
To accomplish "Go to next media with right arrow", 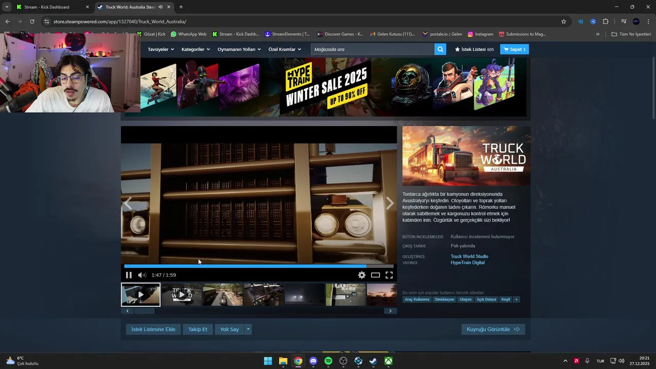I will [x=389, y=203].
